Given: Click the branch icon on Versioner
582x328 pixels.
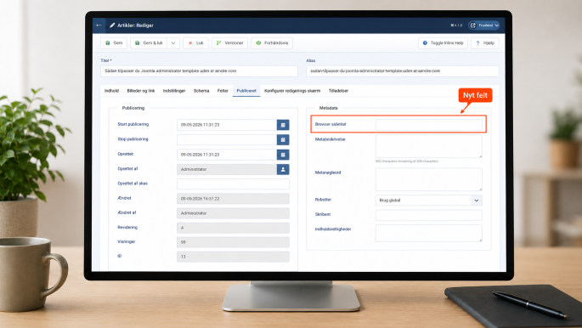Looking at the screenshot, I should (218, 43).
